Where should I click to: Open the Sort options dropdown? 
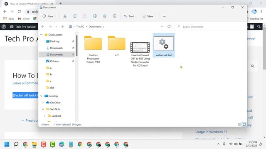[130, 16]
